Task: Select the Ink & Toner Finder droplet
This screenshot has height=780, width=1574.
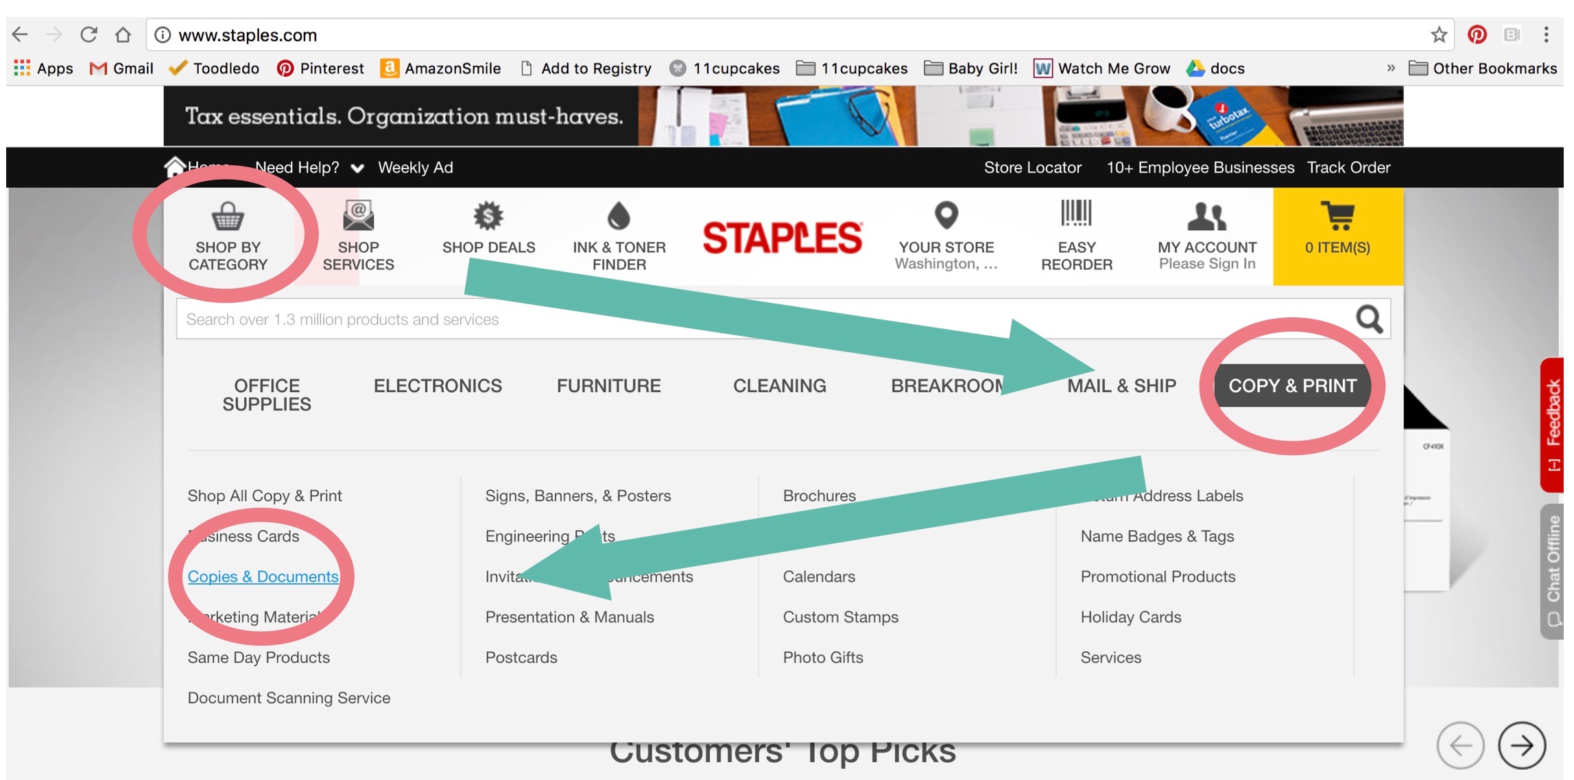Action: (619, 216)
